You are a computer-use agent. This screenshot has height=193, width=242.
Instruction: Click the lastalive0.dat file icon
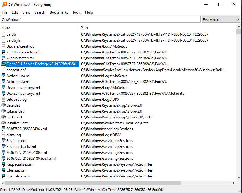[x=3, y=123]
